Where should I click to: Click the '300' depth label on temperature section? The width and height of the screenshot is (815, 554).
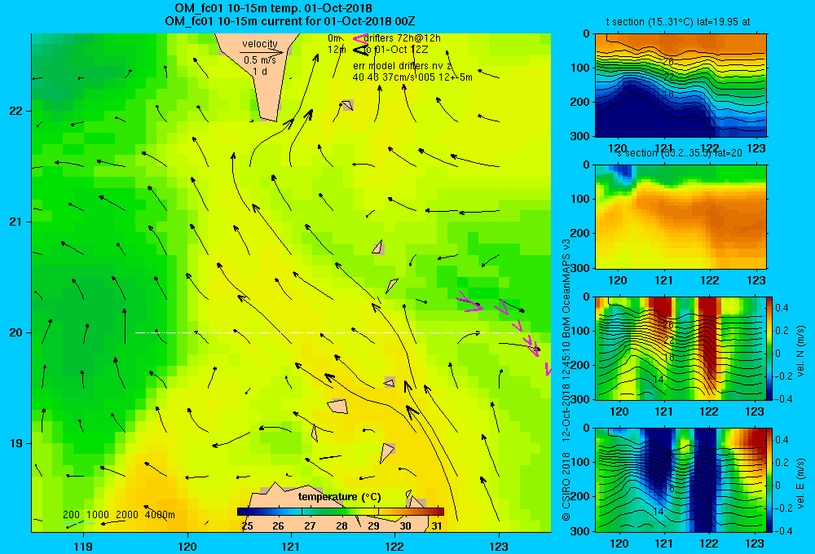point(580,136)
